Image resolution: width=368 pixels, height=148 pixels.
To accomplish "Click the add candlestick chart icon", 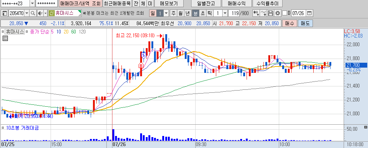I will [256, 13].
